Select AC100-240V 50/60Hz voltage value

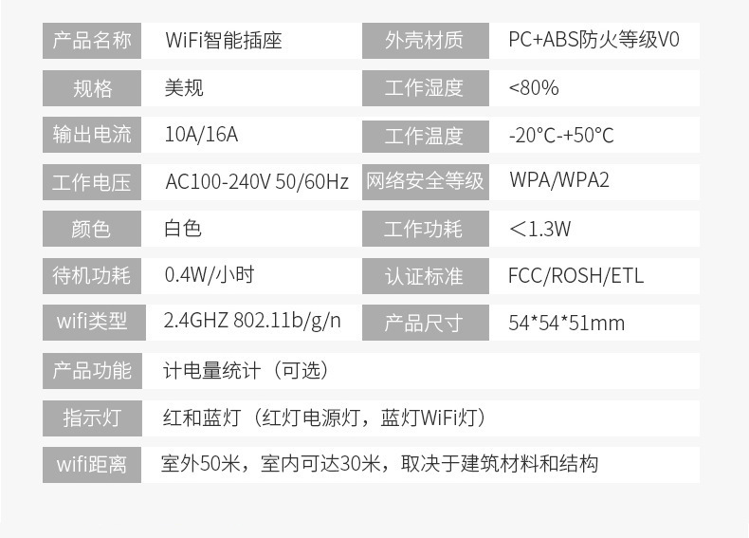click(257, 182)
